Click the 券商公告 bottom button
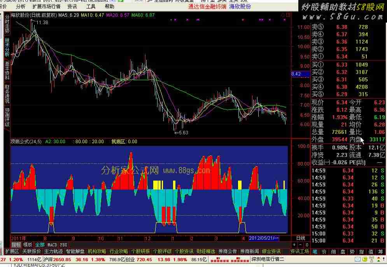Image resolution: width=387 pixels, height=267 pixels. click(x=227, y=251)
